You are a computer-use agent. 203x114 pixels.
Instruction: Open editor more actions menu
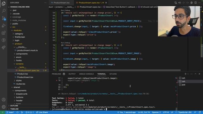[200, 3]
